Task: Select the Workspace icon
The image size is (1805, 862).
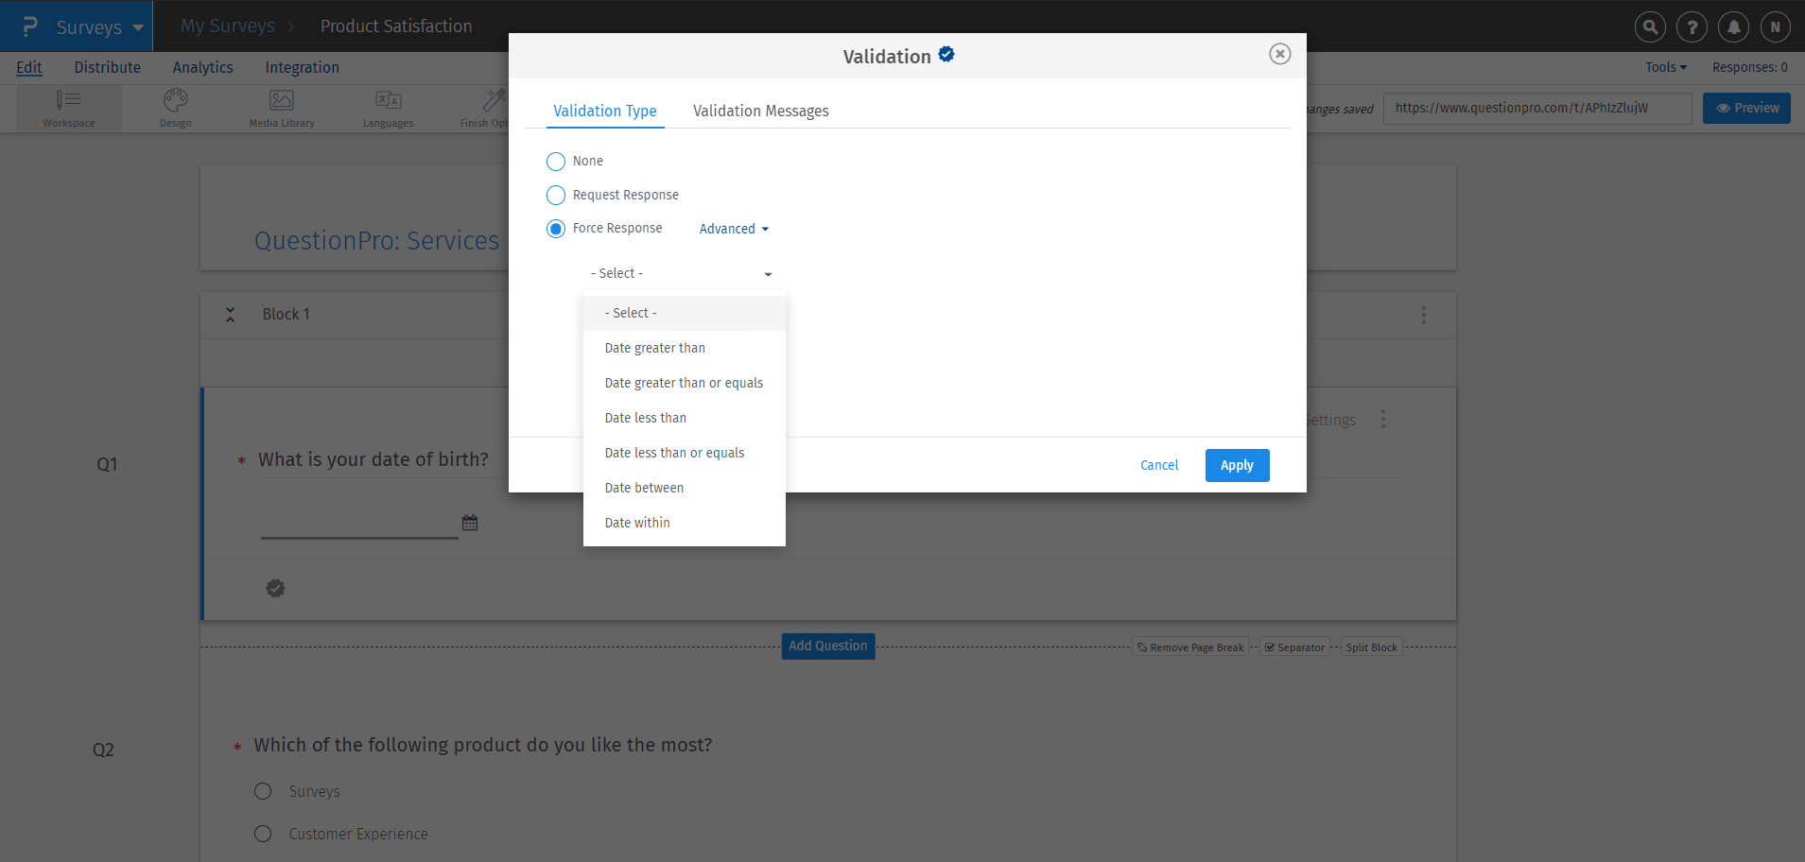Action: coord(68,107)
